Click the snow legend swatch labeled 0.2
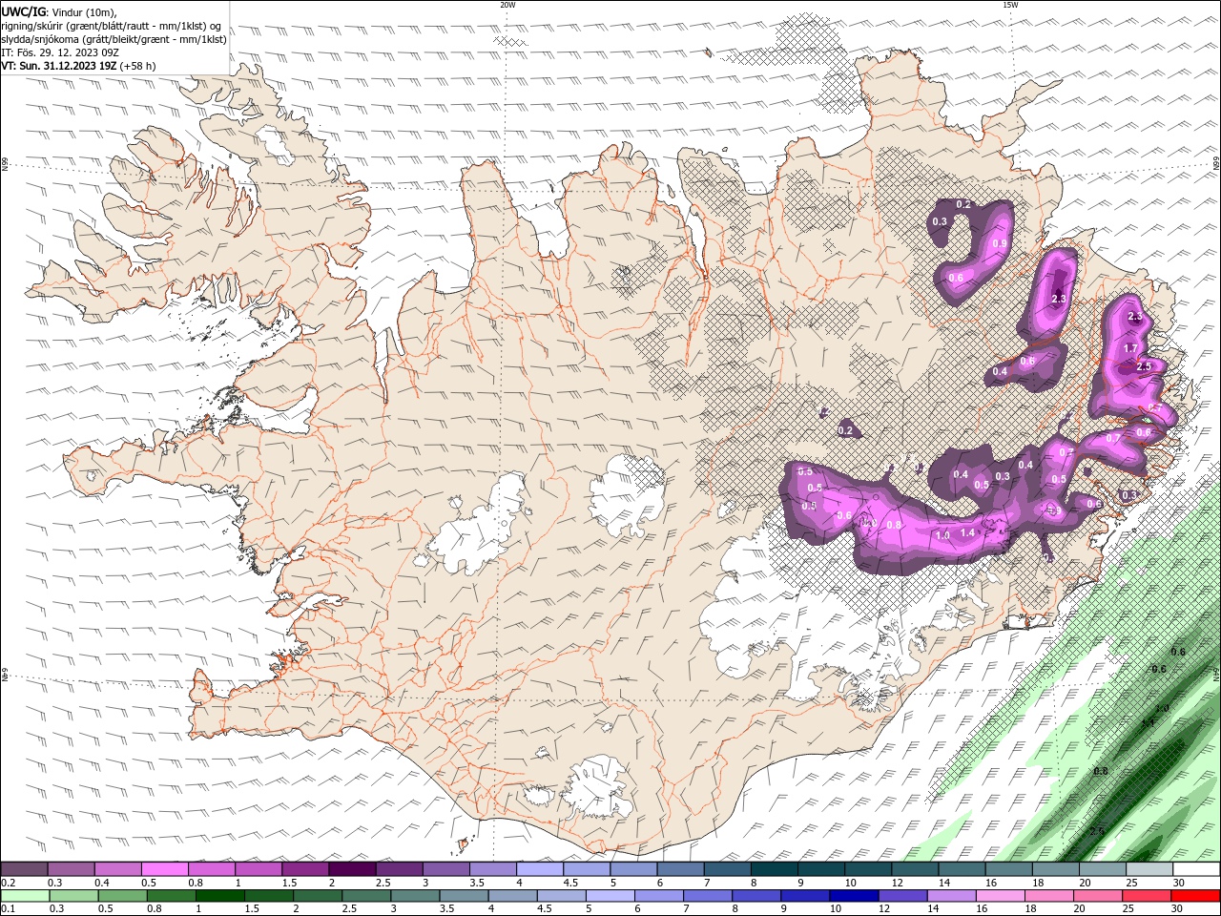This screenshot has width=1221, height=916. [x=24, y=869]
